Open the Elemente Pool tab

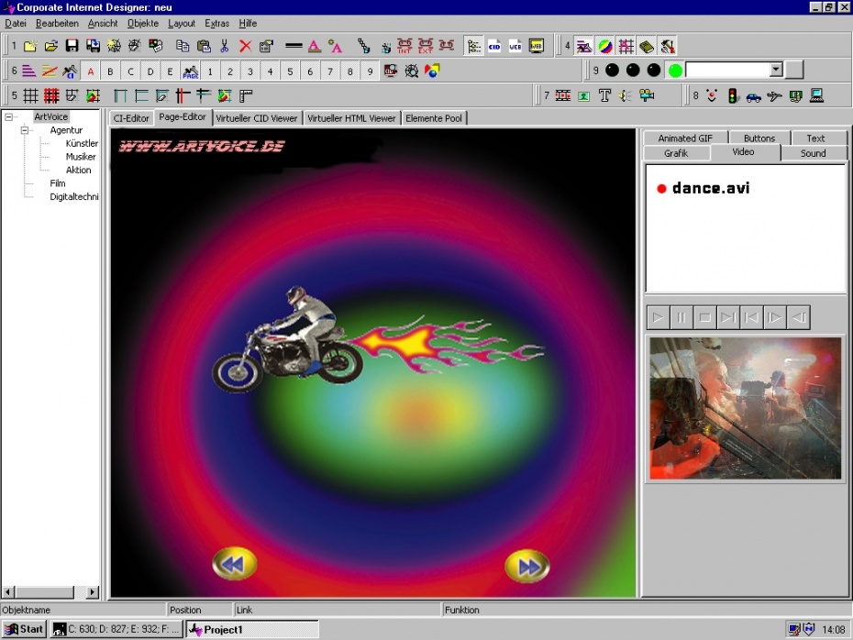pos(434,118)
